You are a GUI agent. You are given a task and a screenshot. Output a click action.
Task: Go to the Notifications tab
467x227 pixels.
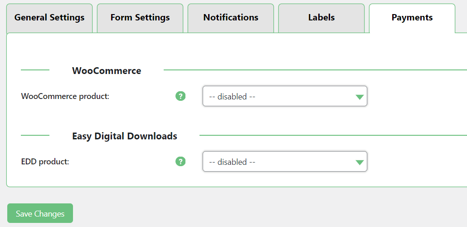tap(231, 18)
